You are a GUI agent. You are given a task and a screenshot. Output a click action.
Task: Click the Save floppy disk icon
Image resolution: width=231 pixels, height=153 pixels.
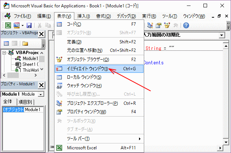point(29,25)
